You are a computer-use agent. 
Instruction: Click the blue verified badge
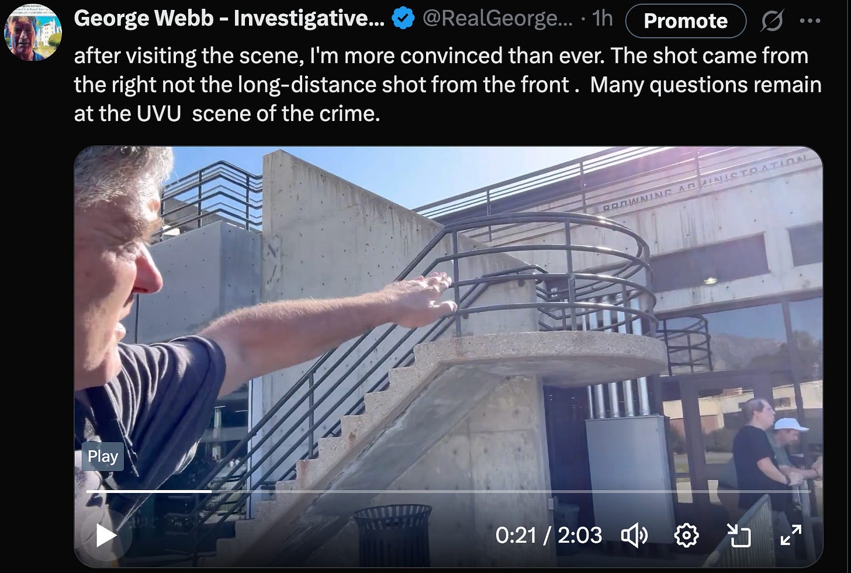coord(403,19)
